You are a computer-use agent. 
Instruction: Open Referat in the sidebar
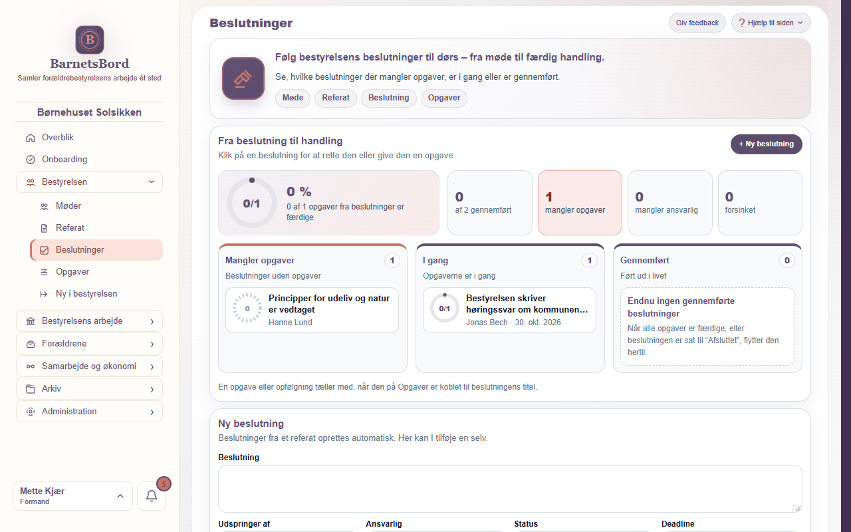[x=96, y=228]
